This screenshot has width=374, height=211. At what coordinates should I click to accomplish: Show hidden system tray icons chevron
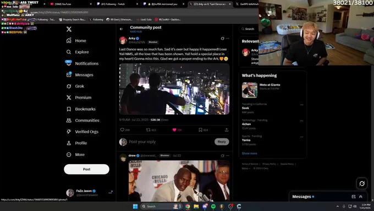tap(338, 207)
